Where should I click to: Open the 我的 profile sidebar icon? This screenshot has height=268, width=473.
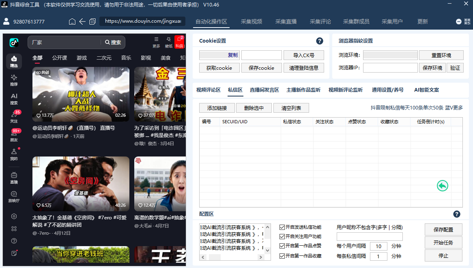[x=14, y=154]
